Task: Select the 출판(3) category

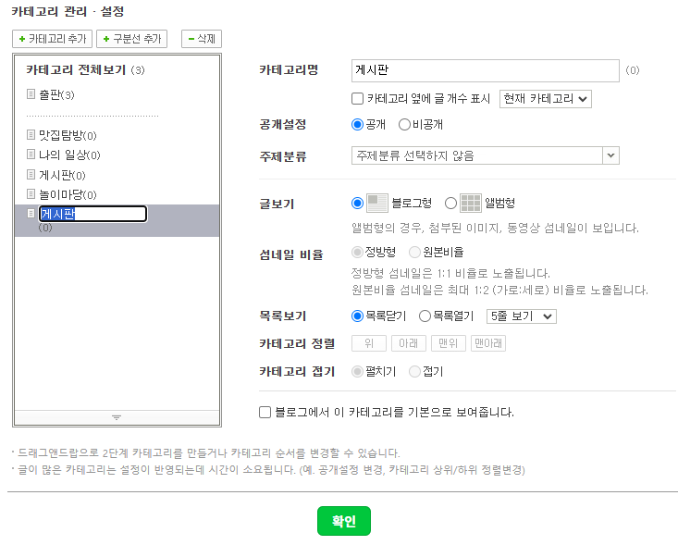Action: [x=56, y=94]
